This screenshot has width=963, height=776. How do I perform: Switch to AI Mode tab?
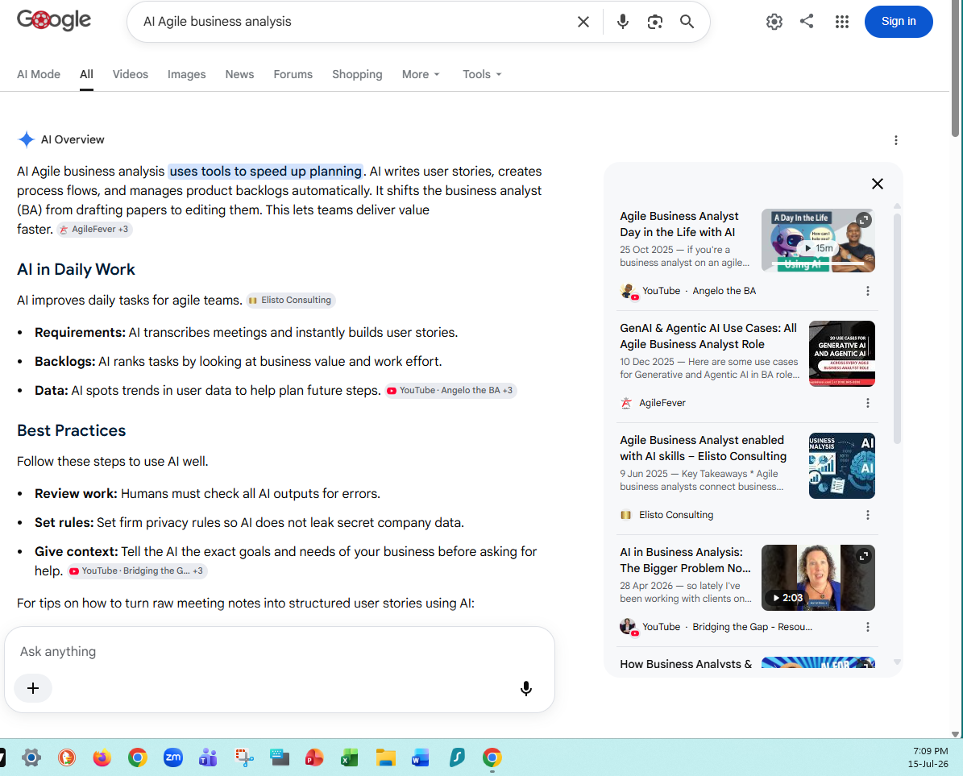39,74
